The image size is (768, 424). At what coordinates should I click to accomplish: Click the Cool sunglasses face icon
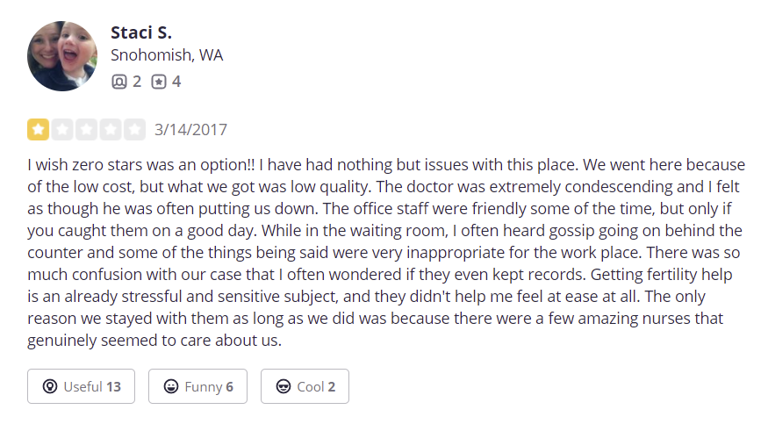[x=284, y=386]
